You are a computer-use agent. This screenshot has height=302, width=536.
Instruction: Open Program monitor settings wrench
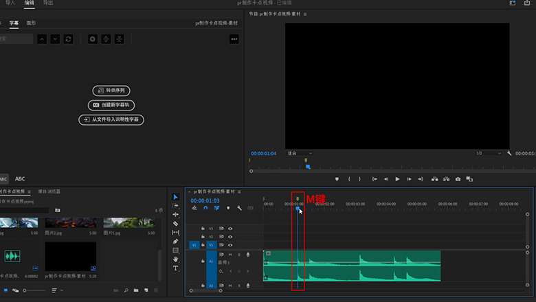point(509,153)
